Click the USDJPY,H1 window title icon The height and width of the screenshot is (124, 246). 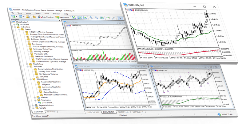tap(152, 66)
